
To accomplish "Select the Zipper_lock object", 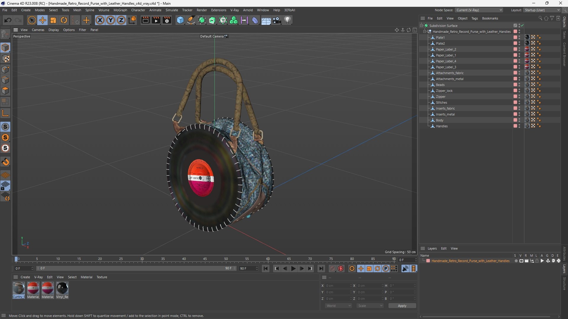I will click(444, 91).
